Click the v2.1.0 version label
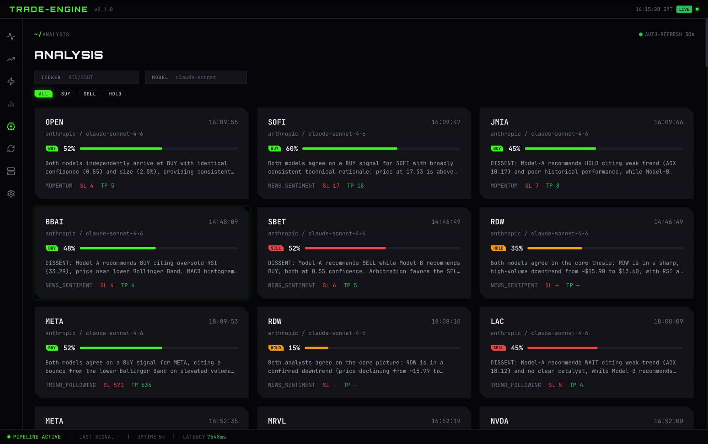708x444 pixels. coord(104,10)
